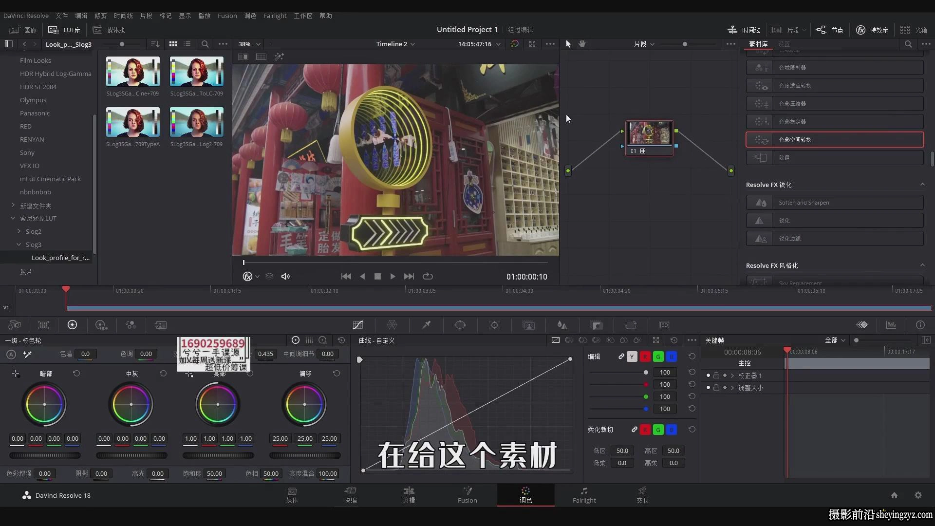Open the keyframes palette icon
Viewport: 935px width, 526px height.
click(x=862, y=325)
